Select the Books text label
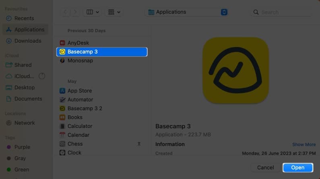This screenshot has width=320, height=179. tap(75, 117)
